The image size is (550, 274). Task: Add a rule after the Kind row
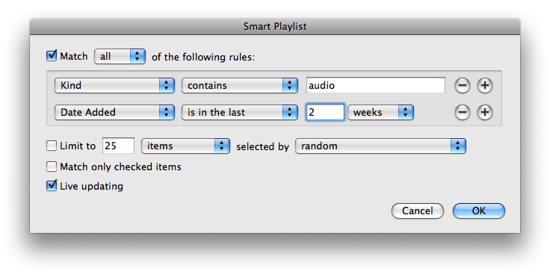click(x=485, y=86)
